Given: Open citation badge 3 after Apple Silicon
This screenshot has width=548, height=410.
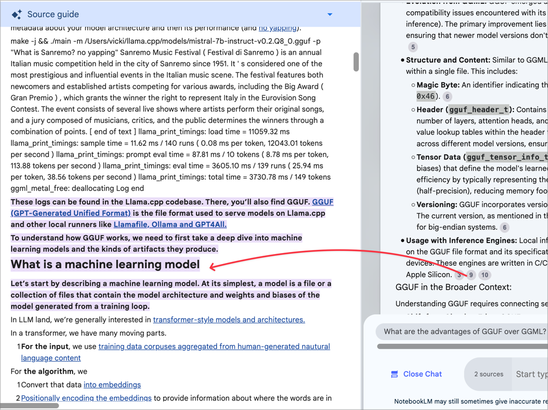Looking at the screenshot, I should (460, 275).
